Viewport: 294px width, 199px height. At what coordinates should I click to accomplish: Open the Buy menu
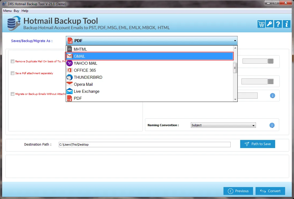click(16, 11)
